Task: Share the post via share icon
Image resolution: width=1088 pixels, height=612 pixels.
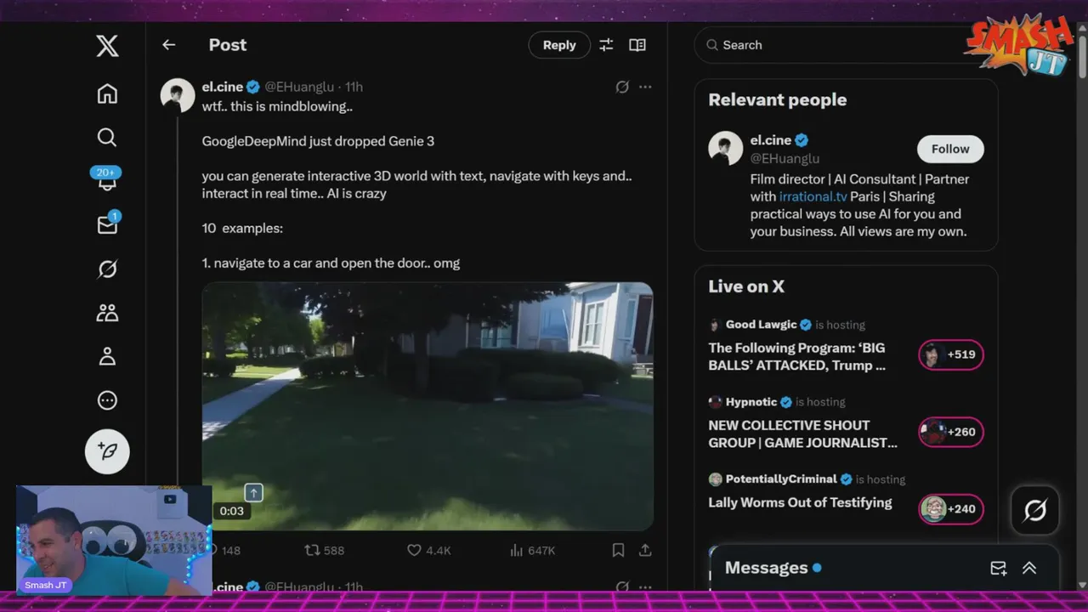Action: coord(645,551)
